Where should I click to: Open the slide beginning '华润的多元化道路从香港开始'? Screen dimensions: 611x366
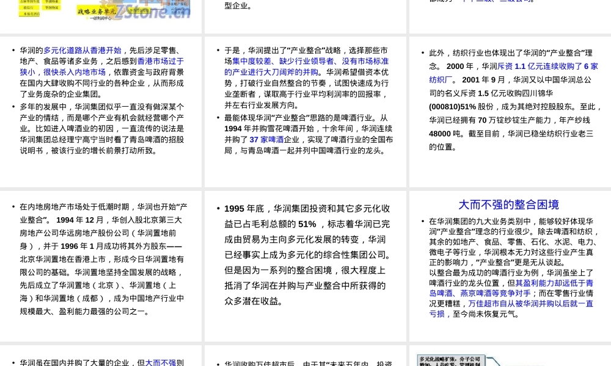(x=101, y=112)
